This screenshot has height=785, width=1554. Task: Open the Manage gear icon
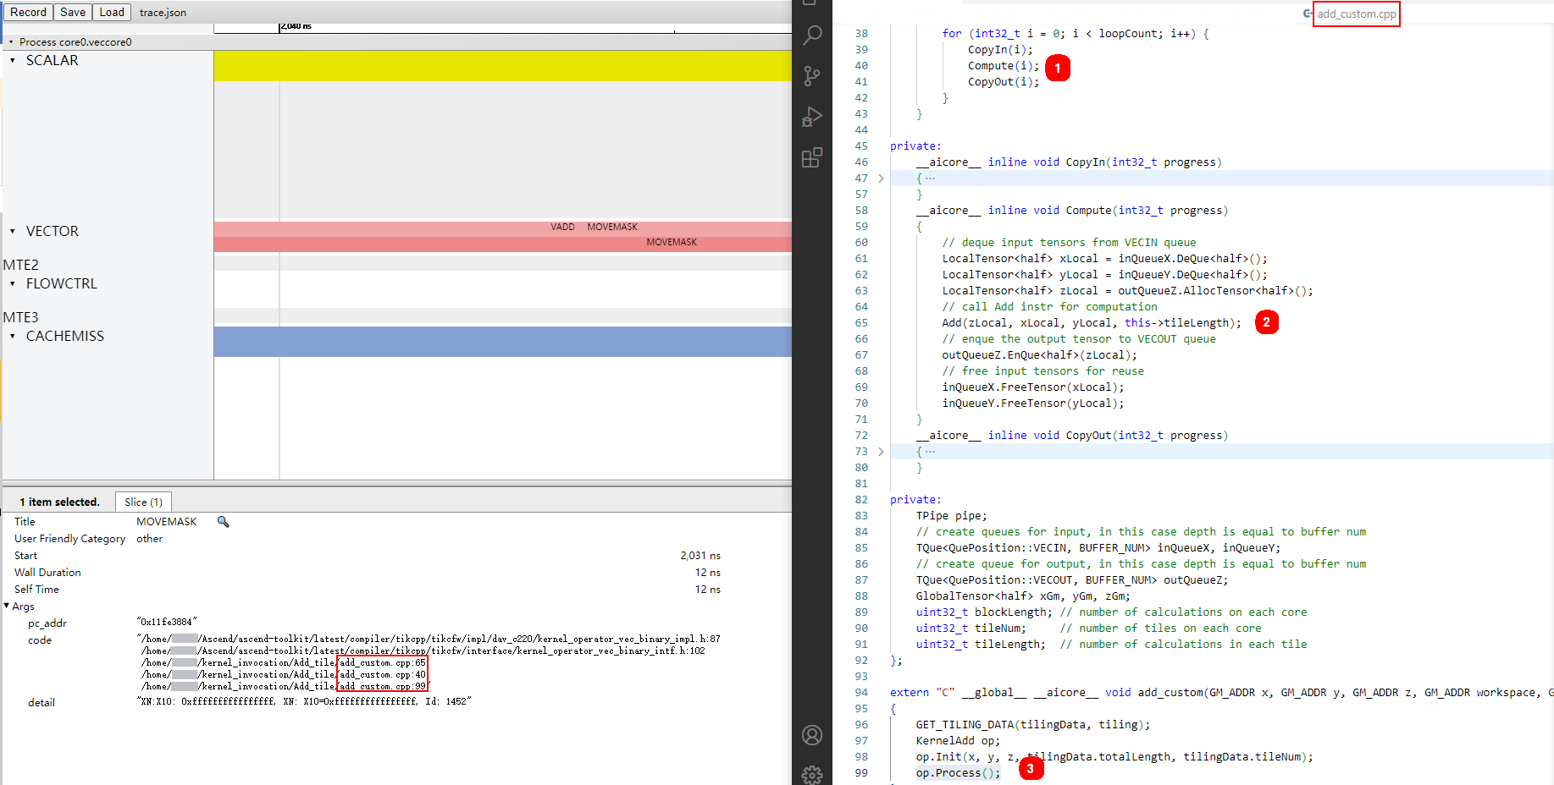click(x=812, y=775)
